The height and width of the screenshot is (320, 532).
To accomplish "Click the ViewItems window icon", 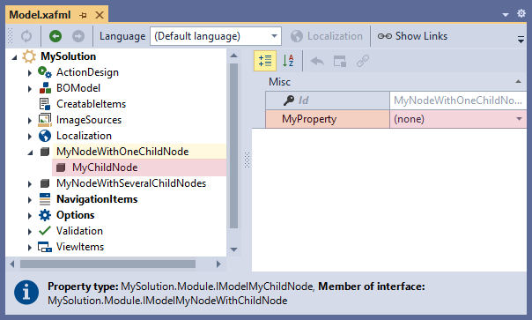I will [x=45, y=247].
